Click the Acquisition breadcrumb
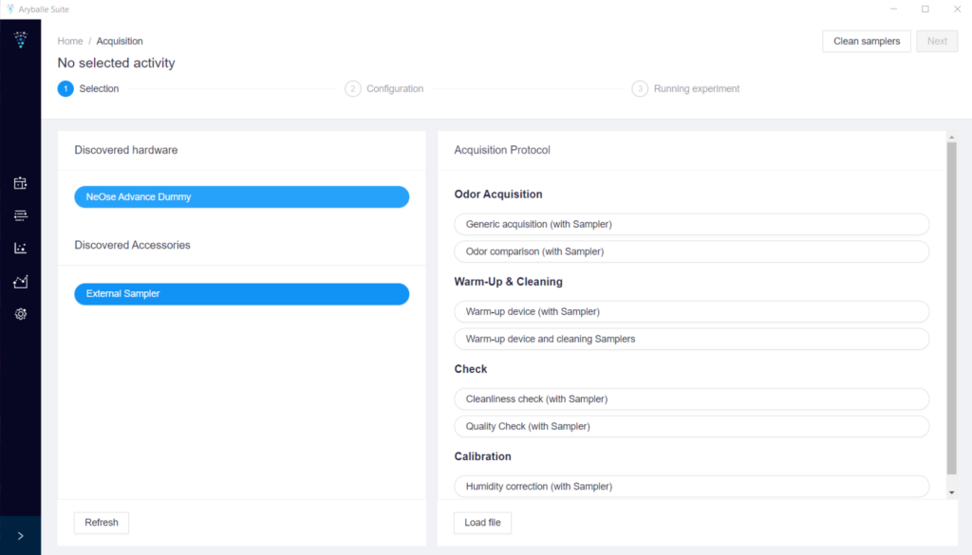 [120, 41]
